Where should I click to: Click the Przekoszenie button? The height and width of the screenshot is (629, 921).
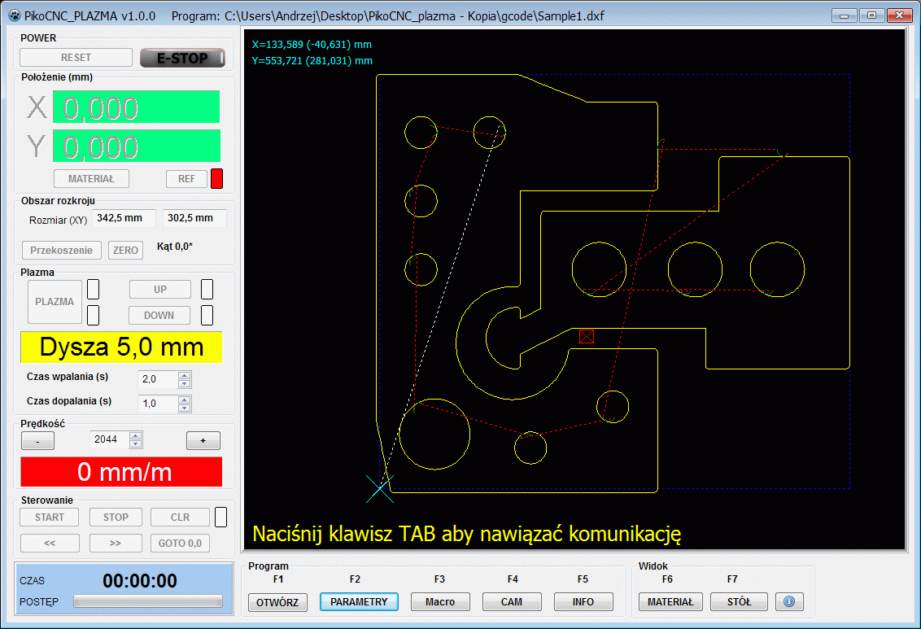pyautogui.click(x=62, y=250)
